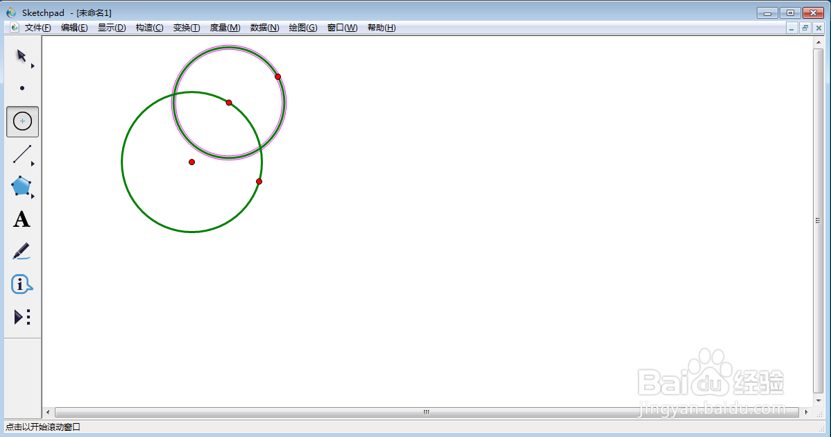Viewport: 831px width, 437px height.
Task: Open the 编辑(E) menu
Action: tap(74, 28)
